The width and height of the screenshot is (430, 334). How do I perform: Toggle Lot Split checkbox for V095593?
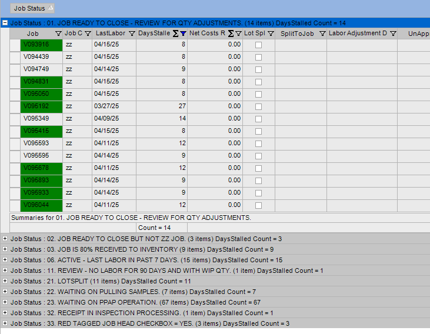(x=258, y=143)
